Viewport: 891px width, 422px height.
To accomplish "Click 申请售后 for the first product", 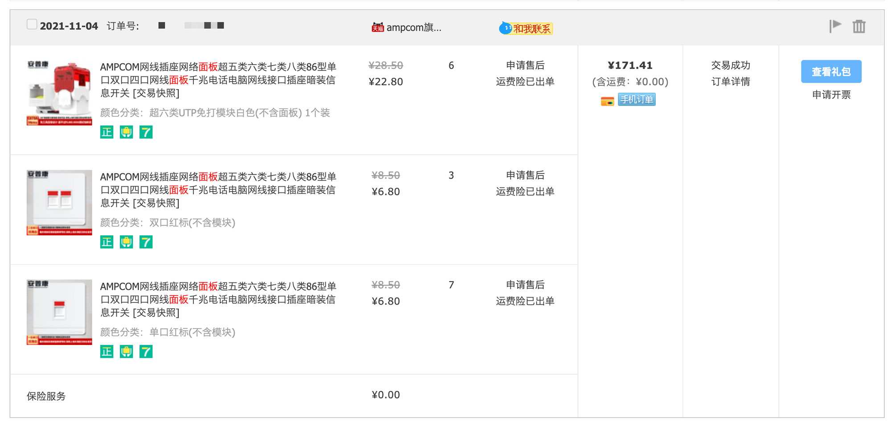I will (x=525, y=66).
